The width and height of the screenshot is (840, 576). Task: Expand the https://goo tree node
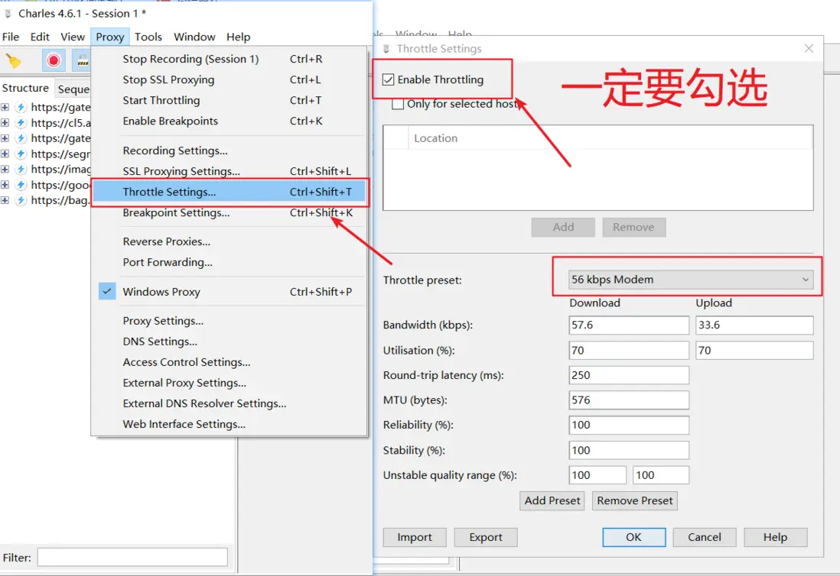[5, 185]
